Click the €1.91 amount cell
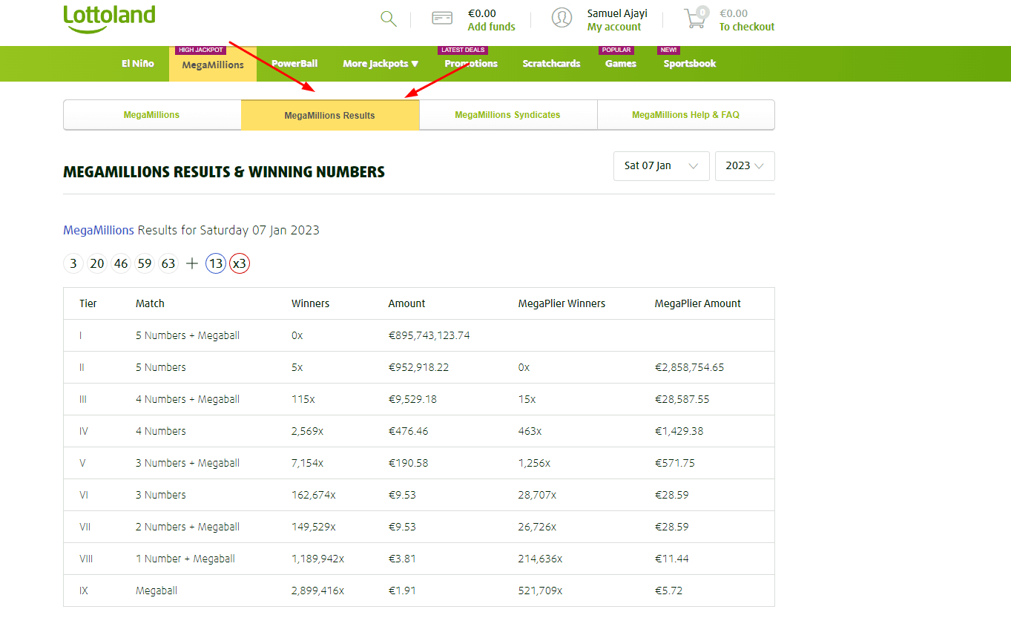 pyautogui.click(x=402, y=591)
